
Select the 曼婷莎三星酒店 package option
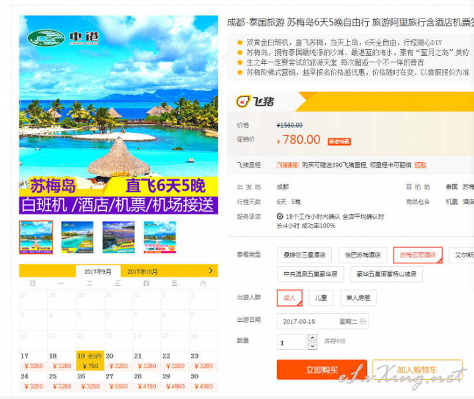(305, 255)
